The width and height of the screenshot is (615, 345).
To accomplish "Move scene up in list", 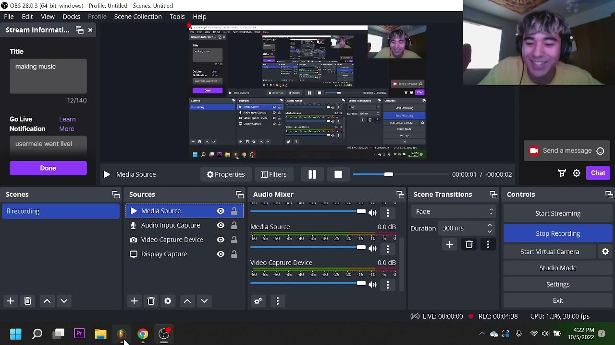I will 47,301.
